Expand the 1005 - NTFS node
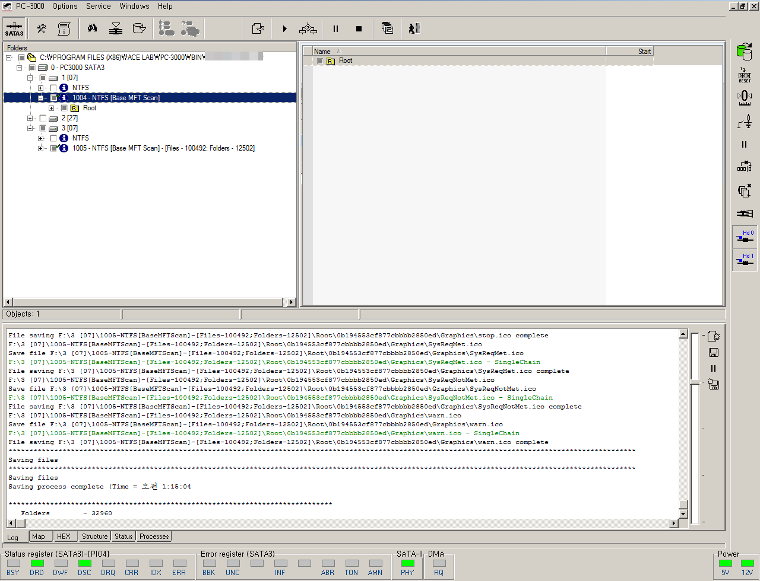Screen dimensions: 760x581 (x=41, y=148)
